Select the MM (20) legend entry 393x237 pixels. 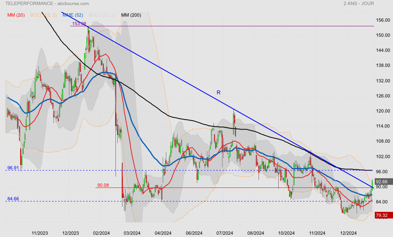(16, 15)
